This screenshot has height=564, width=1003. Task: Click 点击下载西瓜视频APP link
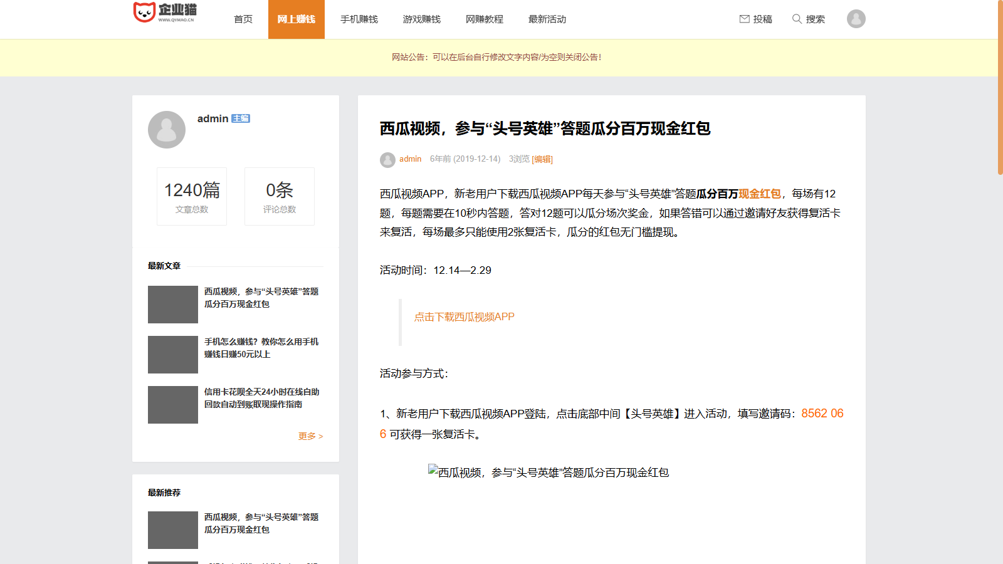[464, 317]
